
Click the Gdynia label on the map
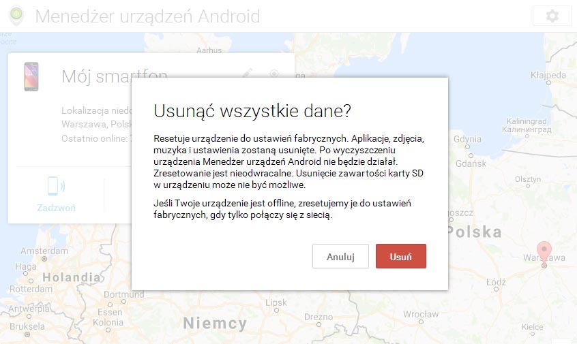point(467,139)
